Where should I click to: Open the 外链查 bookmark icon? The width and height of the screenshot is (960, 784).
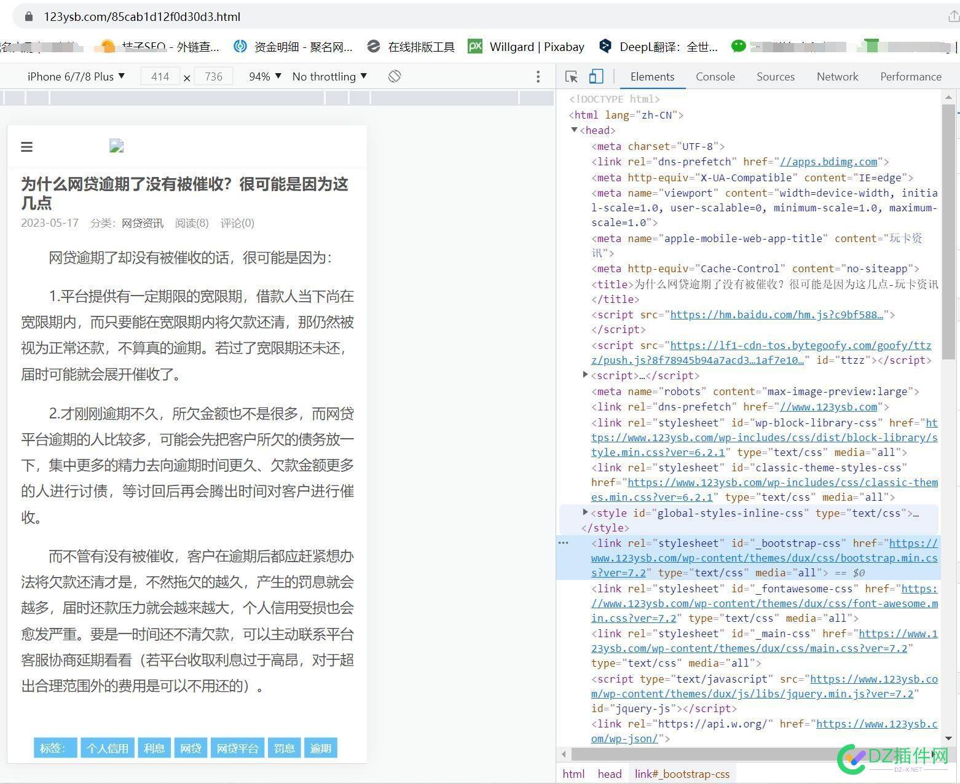108,46
